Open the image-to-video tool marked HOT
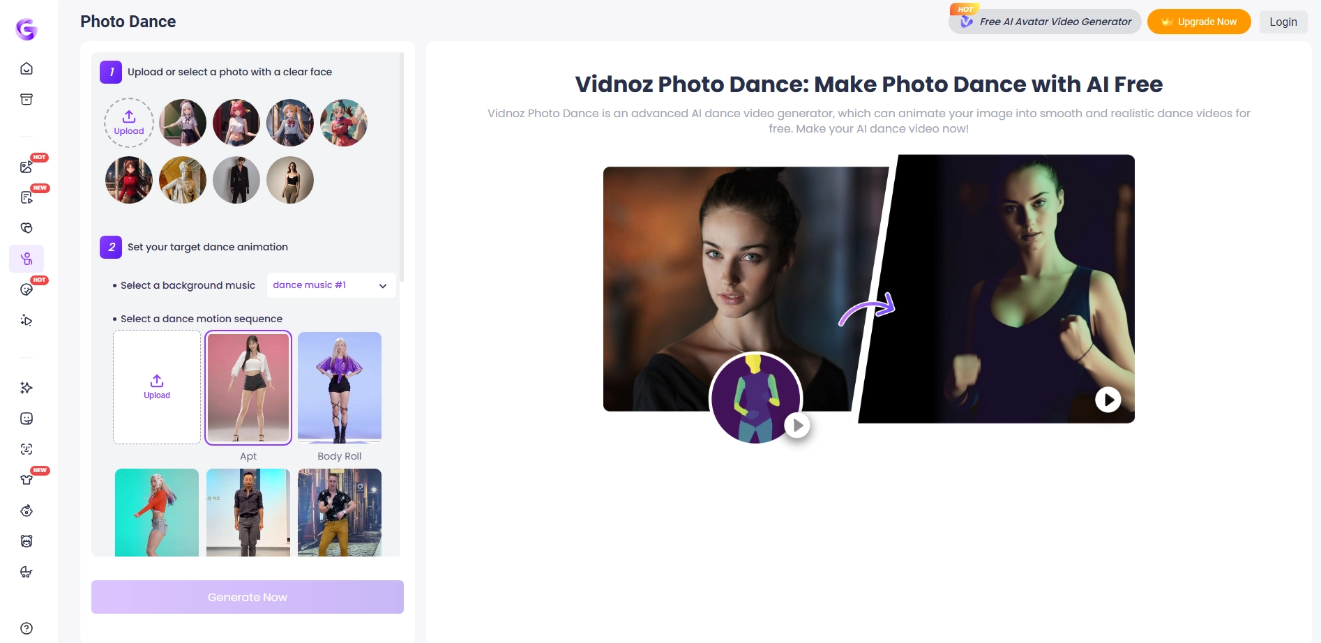This screenshot has height=643, width=1321. click(26, 166)
